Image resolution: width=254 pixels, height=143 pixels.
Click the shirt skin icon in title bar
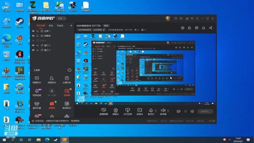click(x=192, y=18)
